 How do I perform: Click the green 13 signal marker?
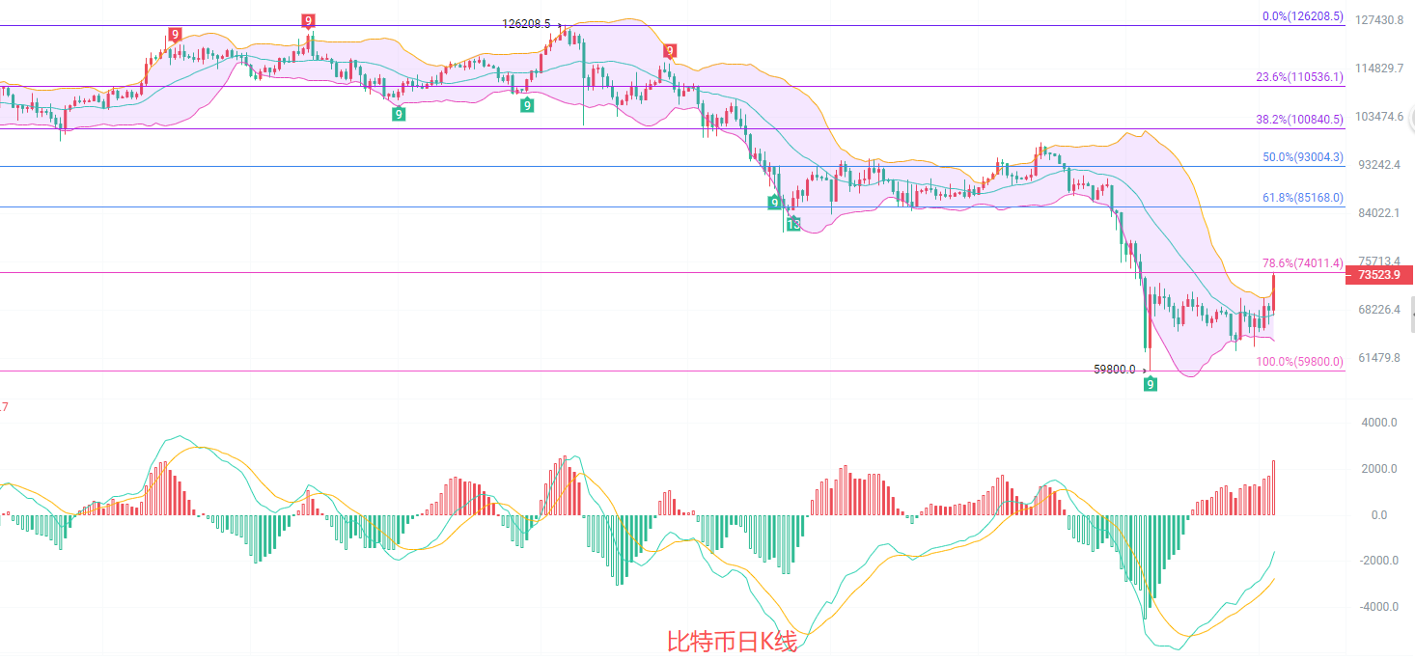pyautogui.click(x=792, y=224)
